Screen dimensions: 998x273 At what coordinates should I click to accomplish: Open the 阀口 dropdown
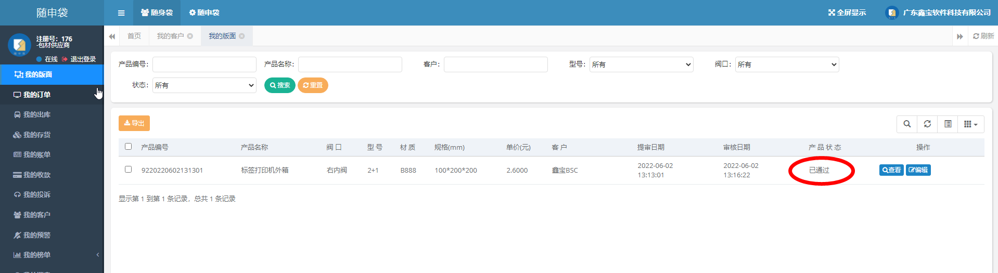point(787,64)
